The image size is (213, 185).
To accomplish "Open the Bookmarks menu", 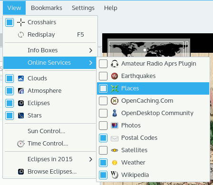I will coord(47,8).
